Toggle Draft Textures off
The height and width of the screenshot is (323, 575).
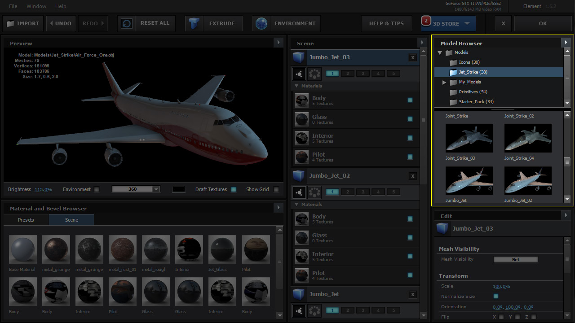pyautogui.click(x=233, y=189)
